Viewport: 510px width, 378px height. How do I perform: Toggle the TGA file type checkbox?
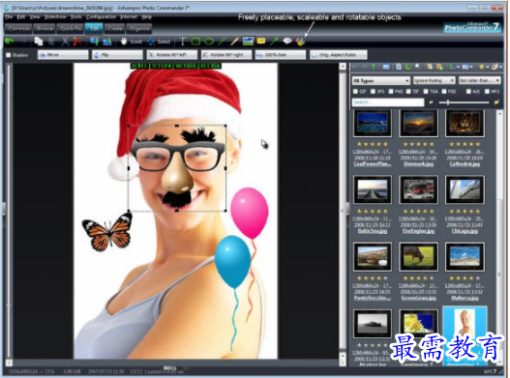(426, 92)
